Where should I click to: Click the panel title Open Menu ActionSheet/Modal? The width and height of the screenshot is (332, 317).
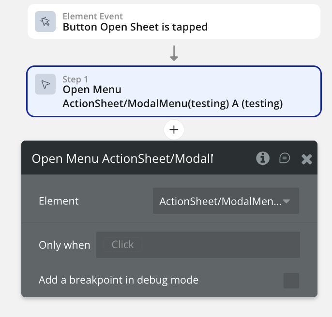(x=122, y=158)
